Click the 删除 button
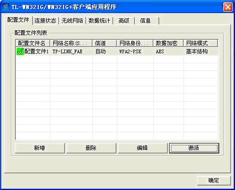 tap(91, 148)
